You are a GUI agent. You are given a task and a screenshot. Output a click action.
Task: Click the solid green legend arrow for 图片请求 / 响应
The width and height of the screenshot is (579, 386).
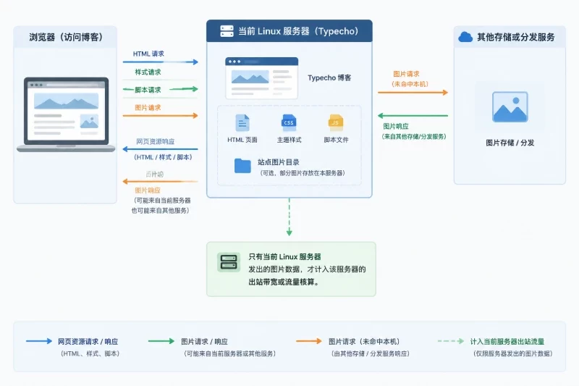click(161, 341)
